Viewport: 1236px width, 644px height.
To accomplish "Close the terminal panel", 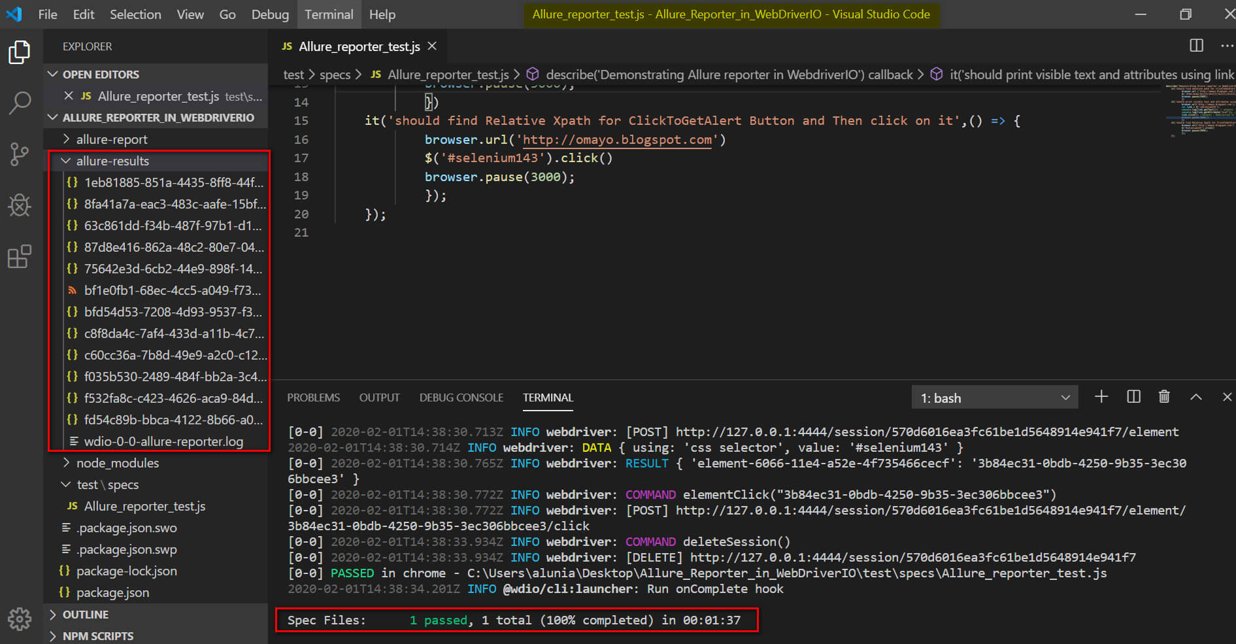I will point(1227,397).
